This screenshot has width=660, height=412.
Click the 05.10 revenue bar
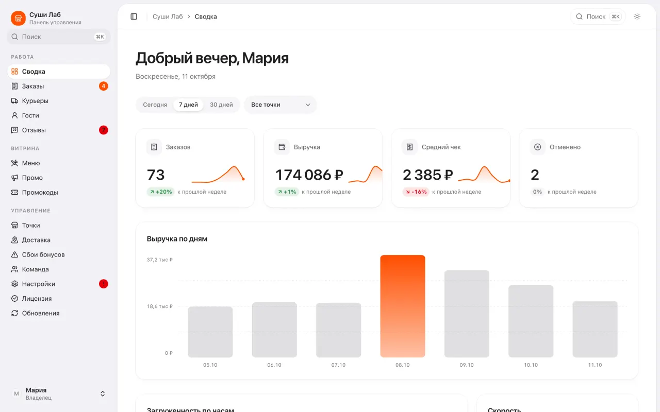(210, 332)
